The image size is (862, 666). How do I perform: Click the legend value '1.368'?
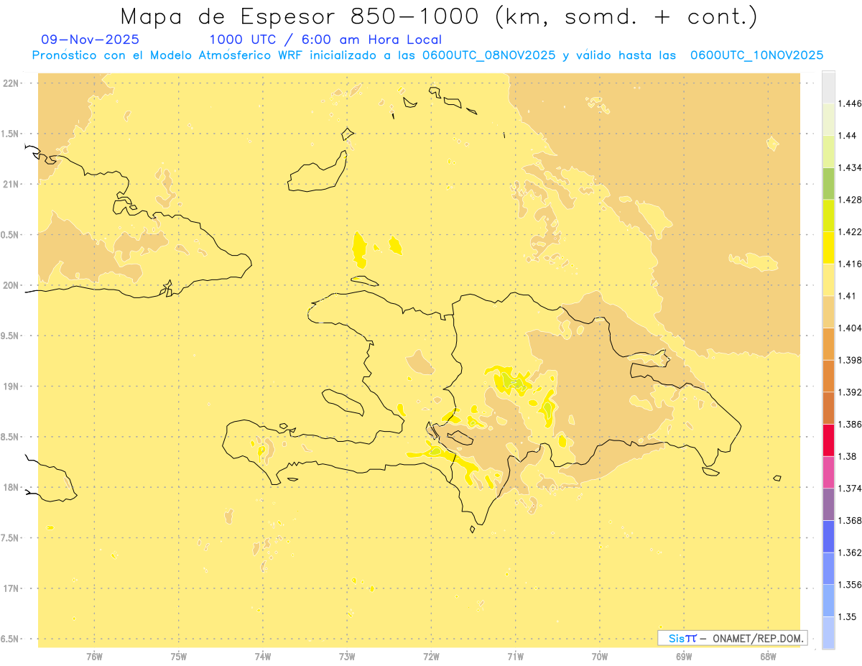[850, 520]
